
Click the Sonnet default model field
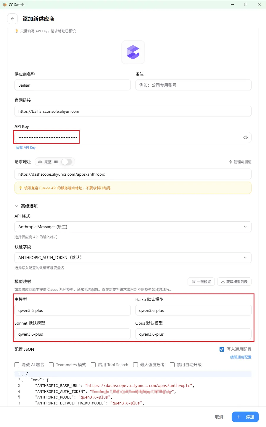coord(72,334)
